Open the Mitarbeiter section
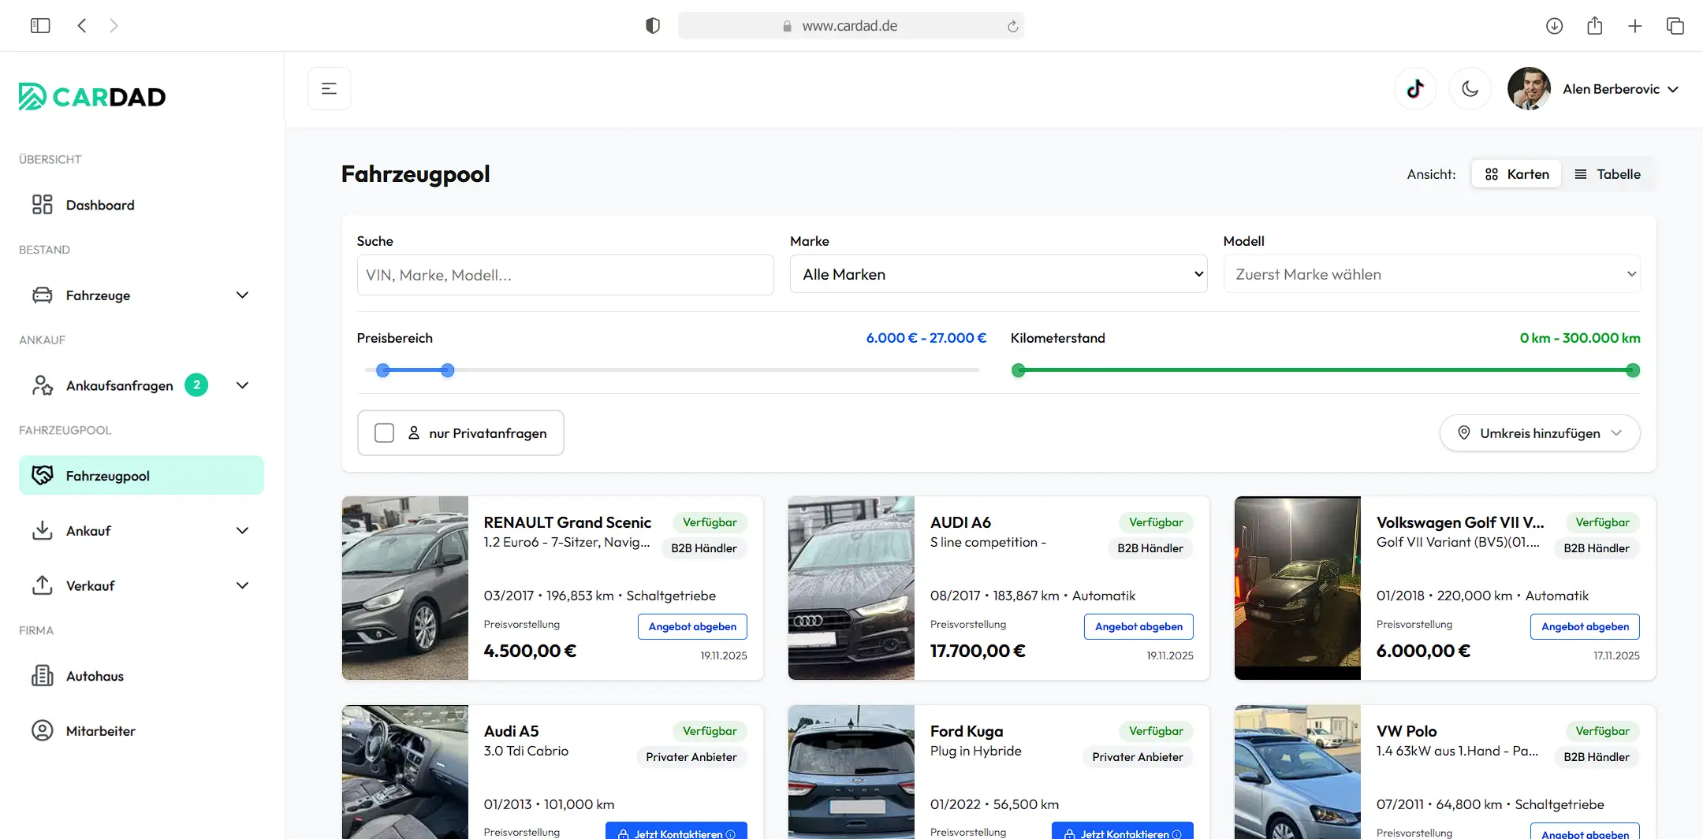This screenshot has width=1703, height=839. pos(101,730)
